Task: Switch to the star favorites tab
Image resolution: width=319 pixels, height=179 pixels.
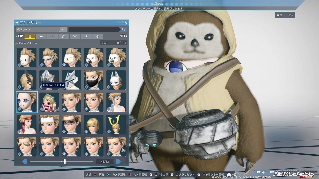Action: (x=86, y=36)
